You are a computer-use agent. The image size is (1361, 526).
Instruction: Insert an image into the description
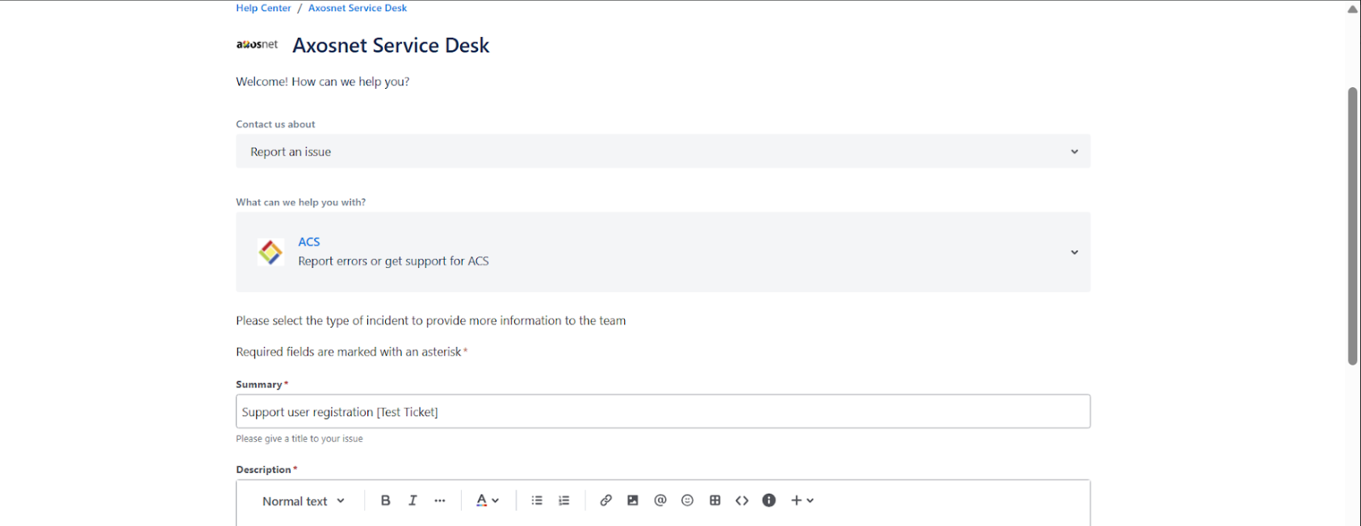point(633,500)
